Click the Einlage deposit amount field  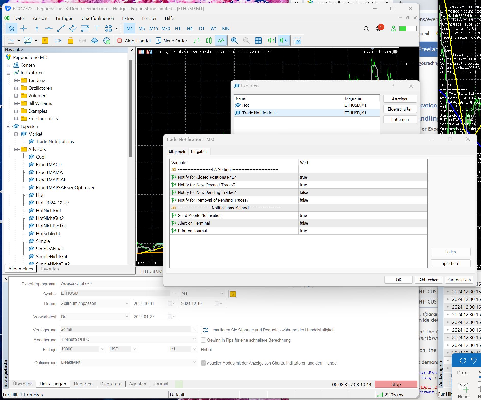tap(80, 349)
